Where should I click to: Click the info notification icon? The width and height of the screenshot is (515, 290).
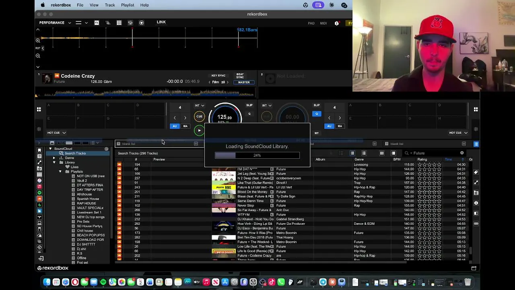point(337,23)
